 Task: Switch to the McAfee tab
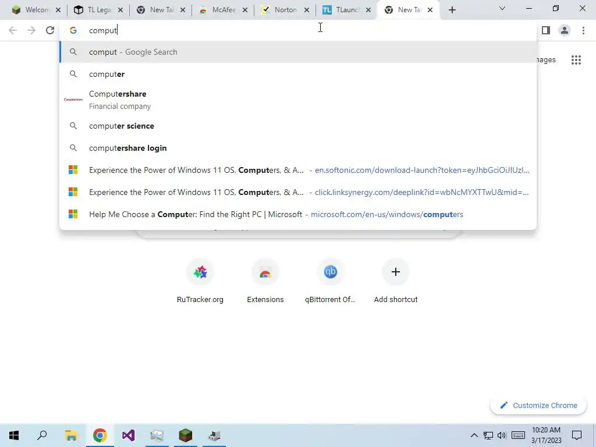218,10
